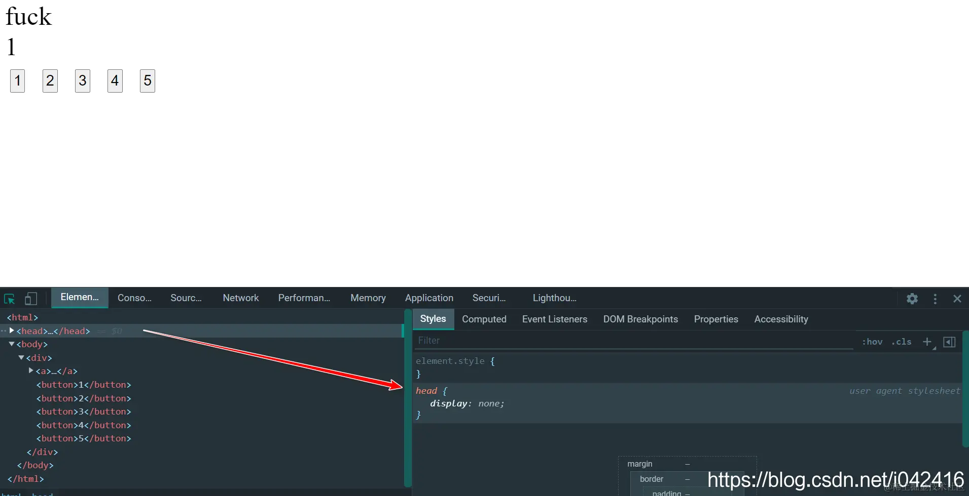The height and width of the screenshot is (496, 969).
Task: Select the Accessibility subtab
Action: coord(781,319)
